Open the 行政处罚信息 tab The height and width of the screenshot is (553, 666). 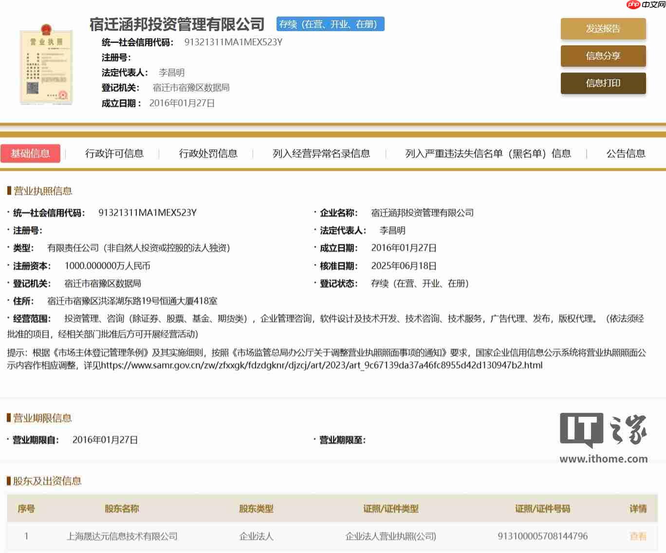pyautogui.click(x=208, y=153)
